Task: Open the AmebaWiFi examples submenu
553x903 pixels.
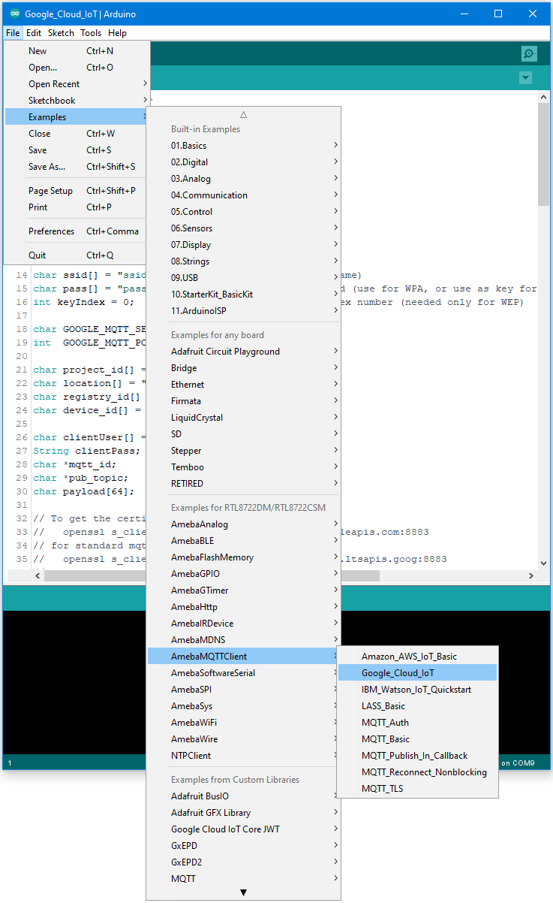Action: (x=244, y=723)
